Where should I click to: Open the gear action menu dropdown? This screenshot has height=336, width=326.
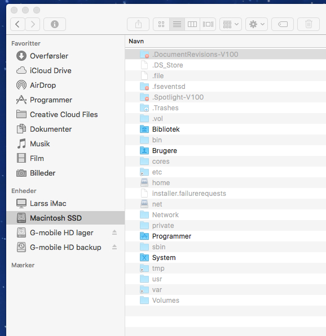(257, 24)
